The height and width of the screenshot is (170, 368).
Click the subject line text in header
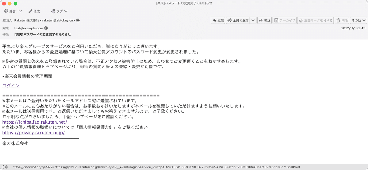[x=43, y=35]
